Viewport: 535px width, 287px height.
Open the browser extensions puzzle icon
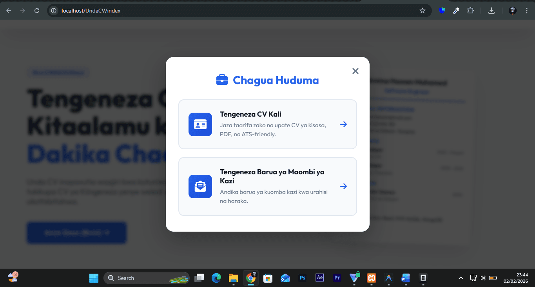pos(470,11)
